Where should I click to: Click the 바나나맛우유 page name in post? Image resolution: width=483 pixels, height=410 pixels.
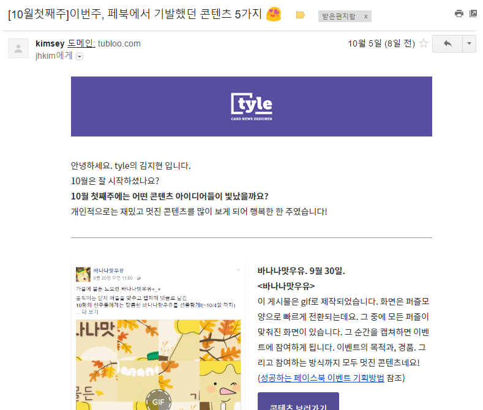(x=108, y=270)
